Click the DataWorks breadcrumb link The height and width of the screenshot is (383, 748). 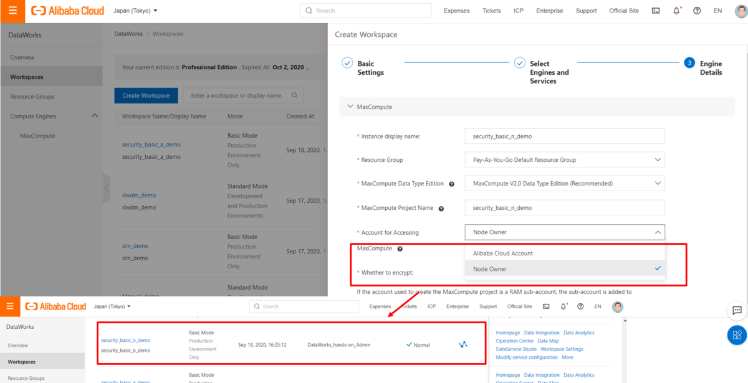[128, 34]
